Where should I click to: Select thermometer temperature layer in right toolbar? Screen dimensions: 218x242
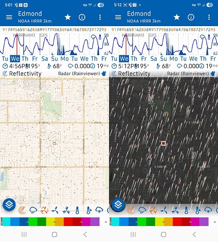(186, 210)
